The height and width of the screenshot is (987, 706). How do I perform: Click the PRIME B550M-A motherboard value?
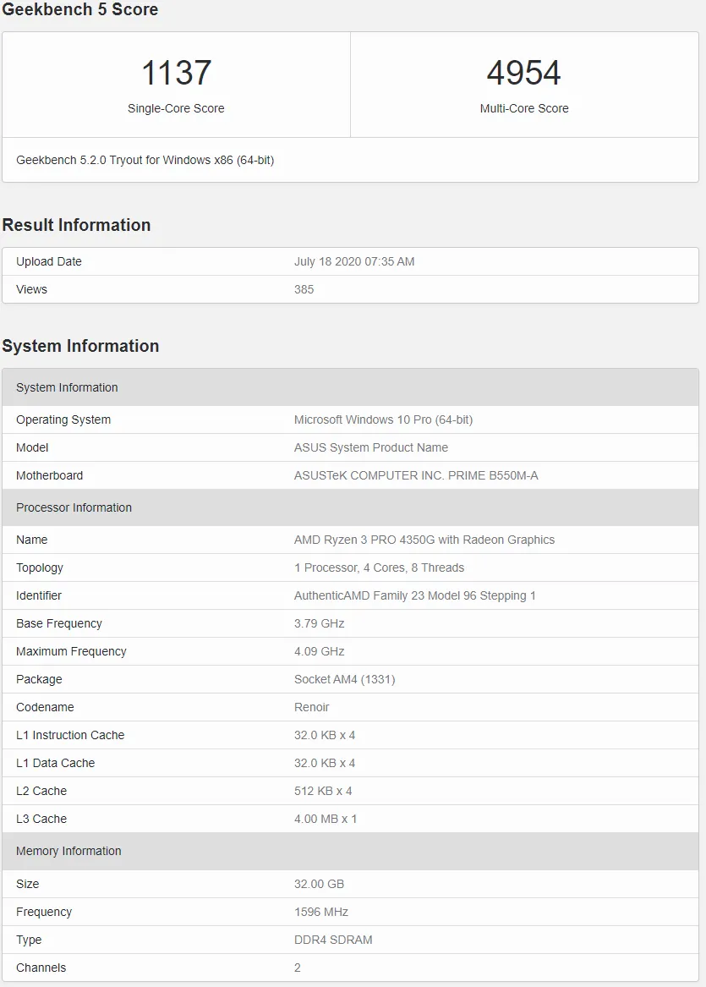point(416,475)
